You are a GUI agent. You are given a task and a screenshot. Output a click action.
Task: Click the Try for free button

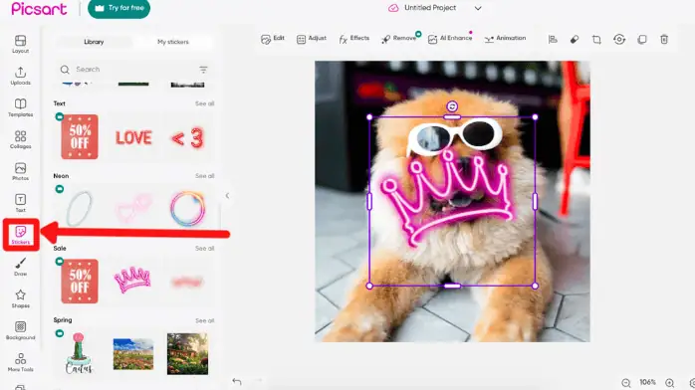click(x=118, y=8)
